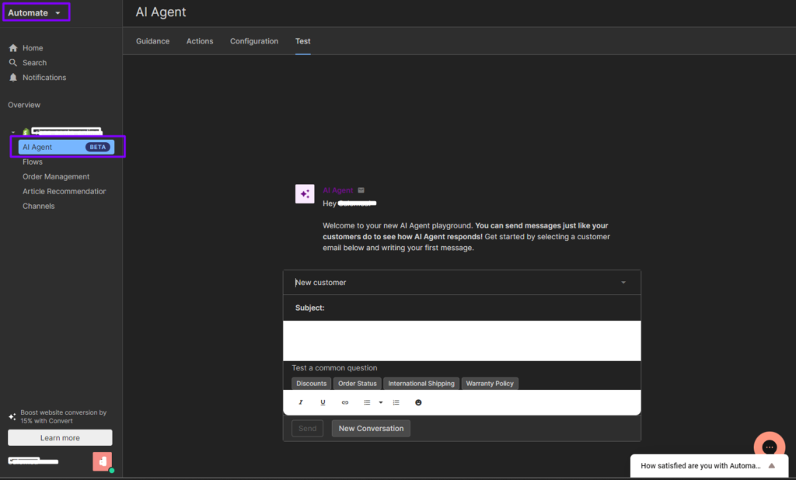Start a New Conversation

pyautogui.click(x=371, y=428)
